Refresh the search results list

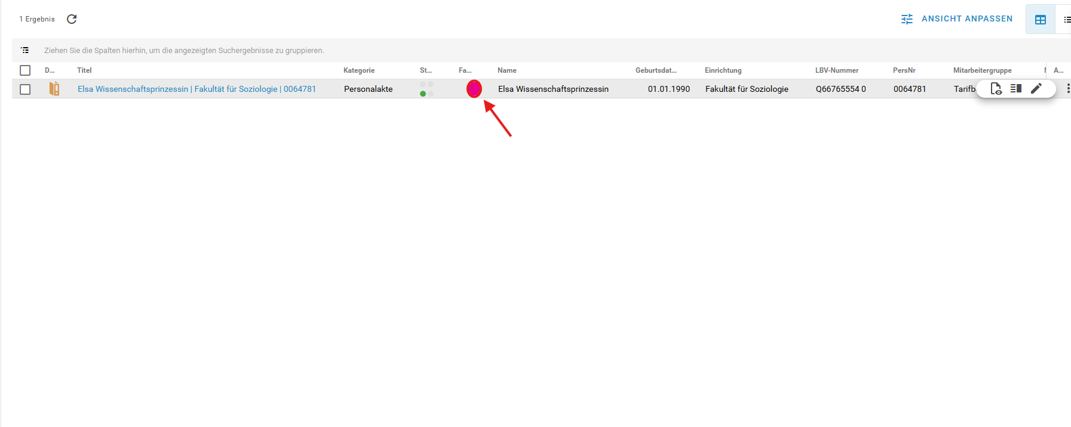72,19
